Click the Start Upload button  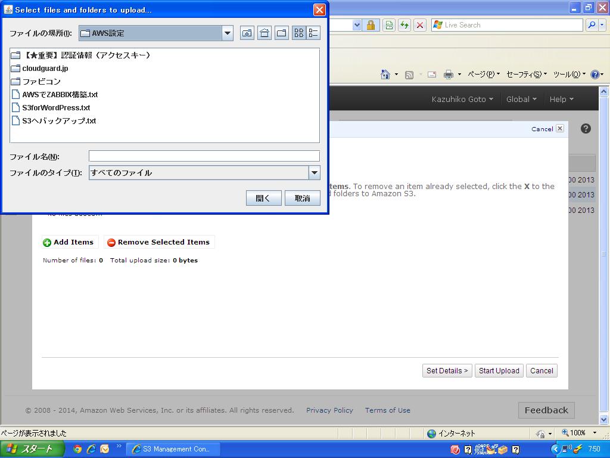499,371
